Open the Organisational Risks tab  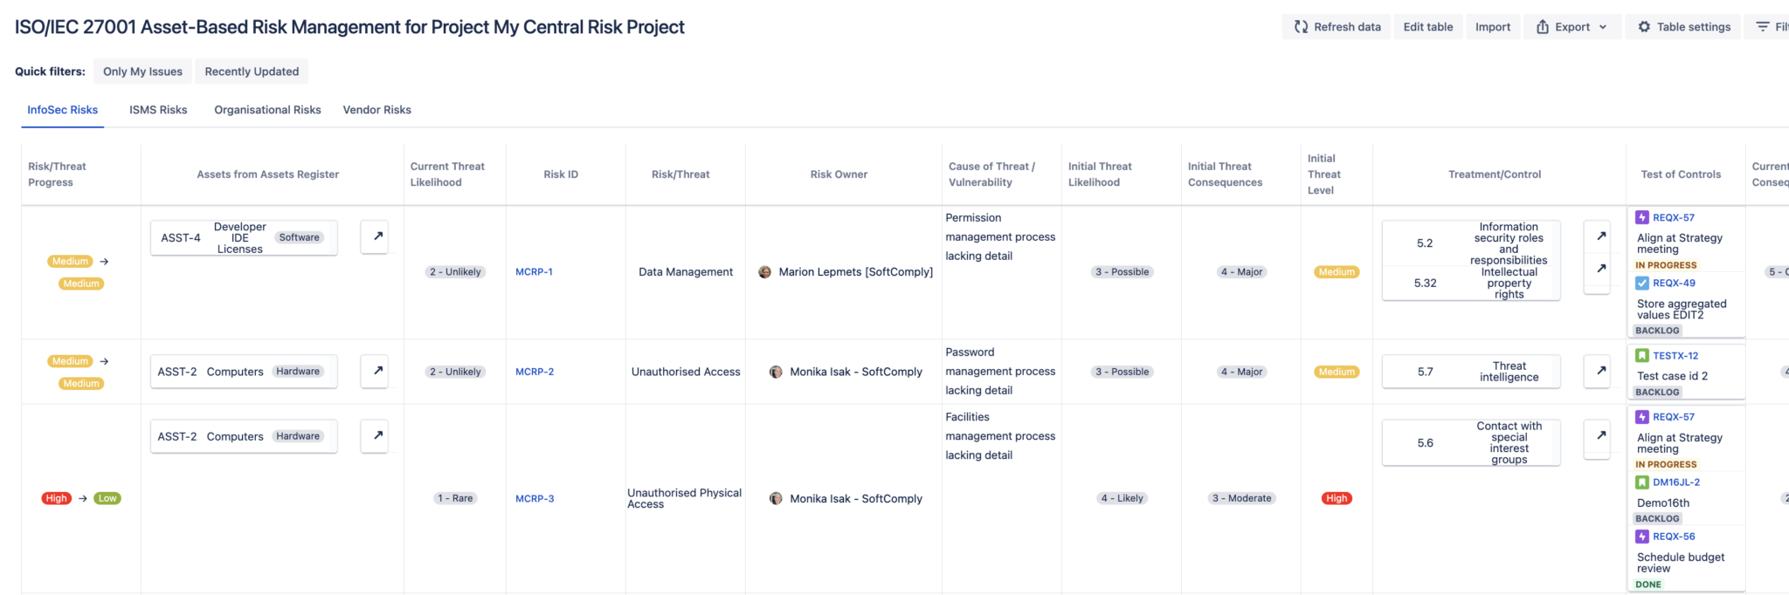pyautogui.click(x=267, y=110)
